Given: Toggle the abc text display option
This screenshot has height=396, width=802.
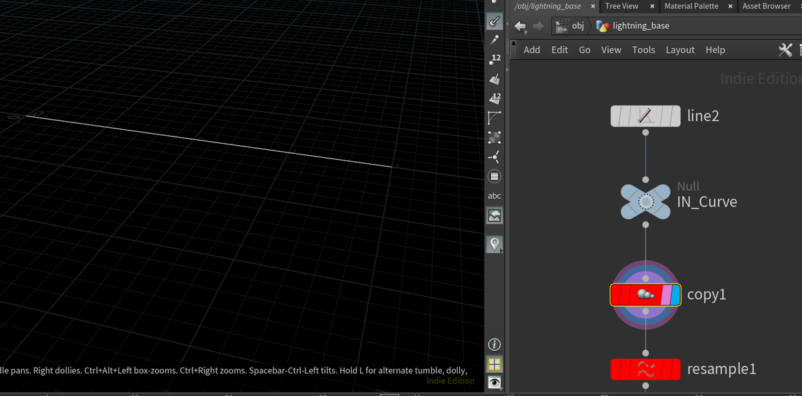Looking at the screenshot, I should click(495, 196).
